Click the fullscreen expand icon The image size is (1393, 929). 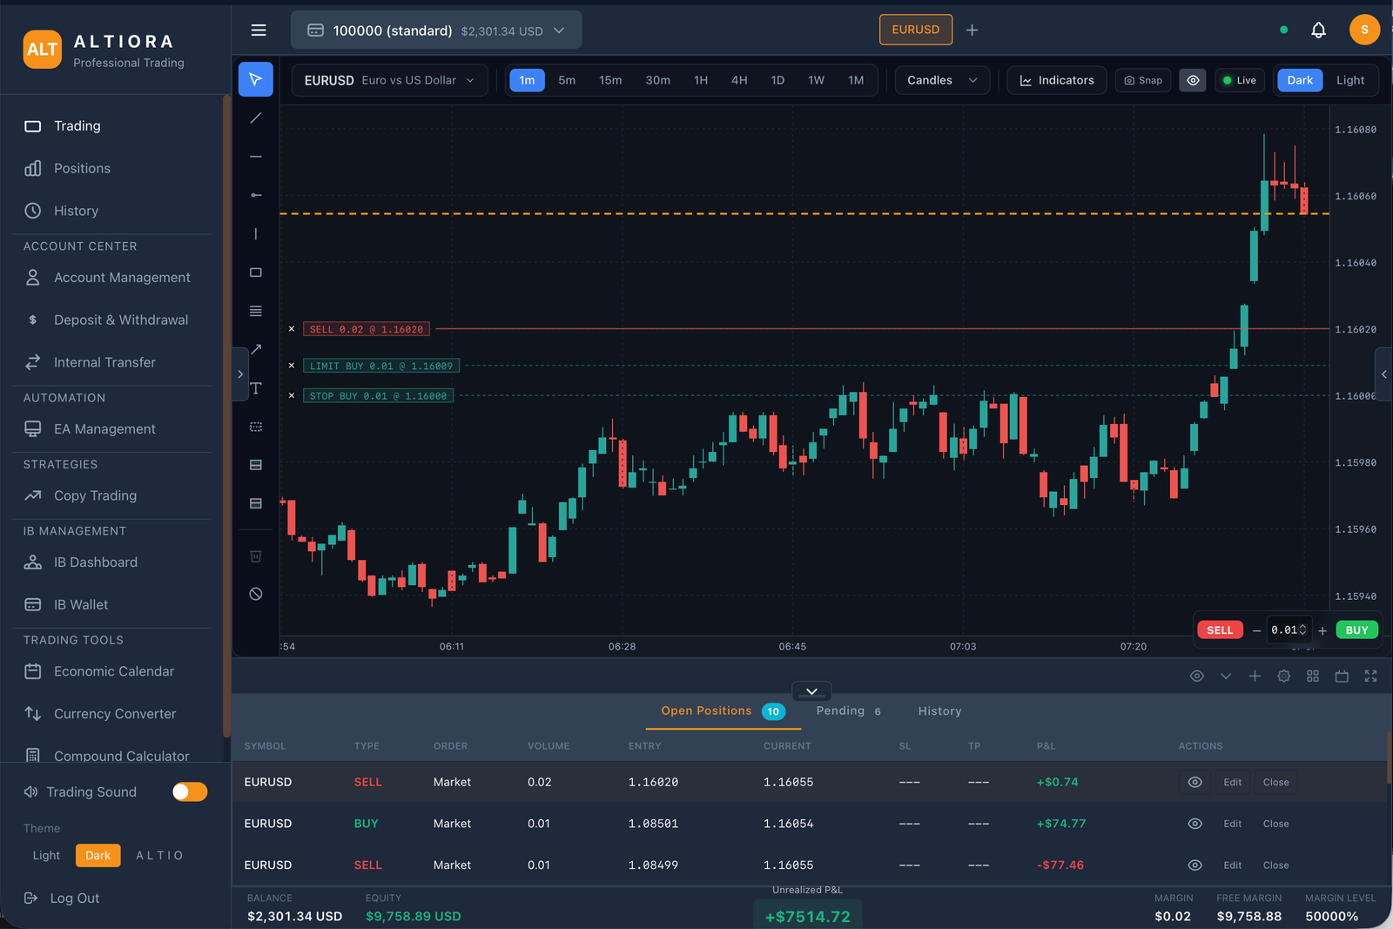click(x=1370, y=676)
